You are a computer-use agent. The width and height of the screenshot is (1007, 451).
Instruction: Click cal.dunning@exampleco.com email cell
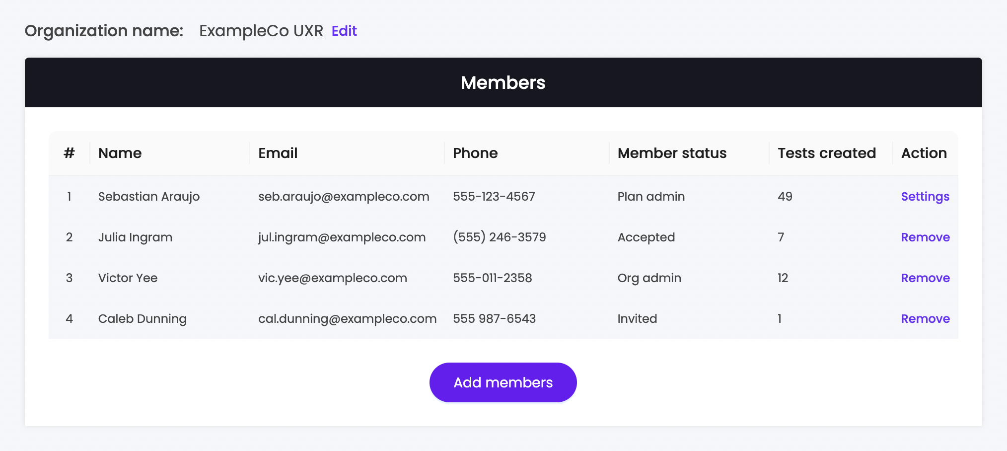coord(347,319)
